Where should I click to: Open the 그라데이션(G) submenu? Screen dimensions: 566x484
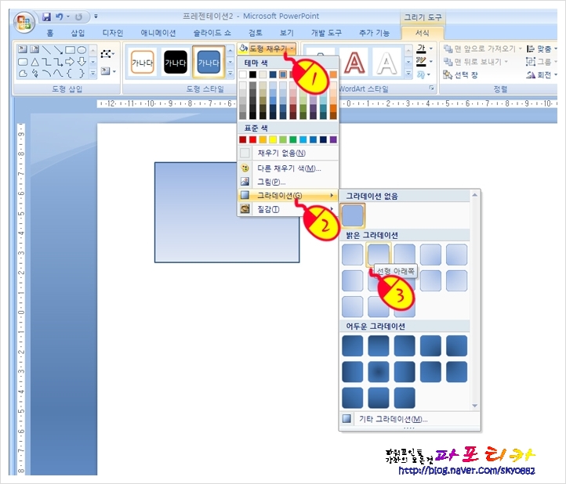[x=288, y=196]
